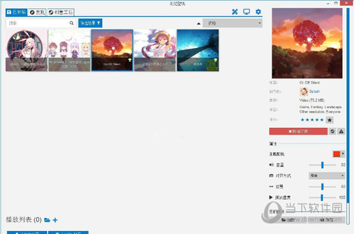
Task: Open the 筛选结果 filter results button
Action: pos(90,23)
